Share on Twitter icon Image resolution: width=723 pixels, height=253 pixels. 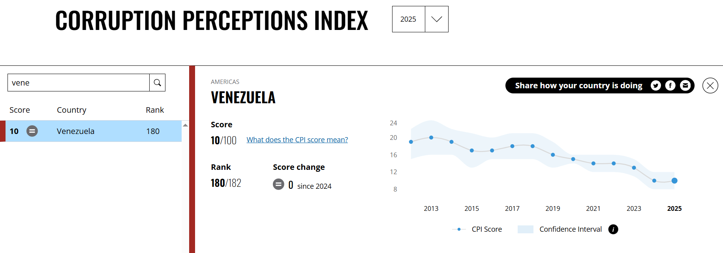point(655,86)
